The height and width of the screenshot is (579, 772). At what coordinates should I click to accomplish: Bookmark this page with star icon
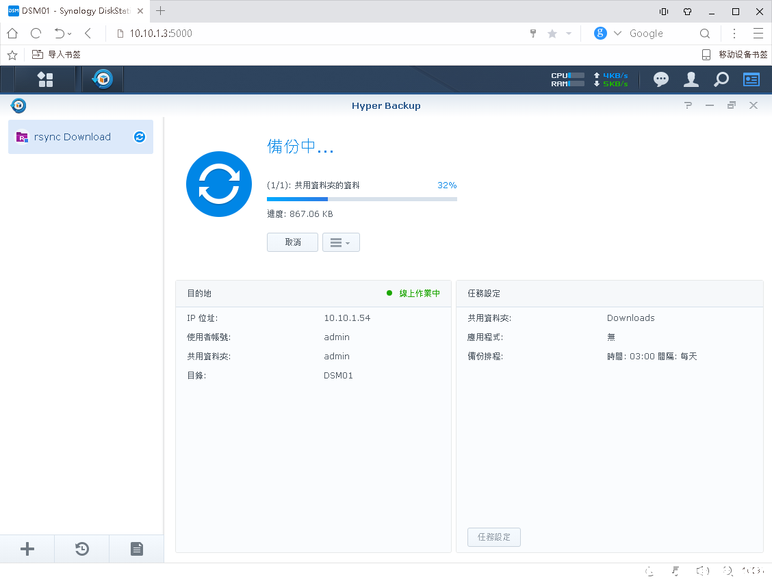(552, 34)
